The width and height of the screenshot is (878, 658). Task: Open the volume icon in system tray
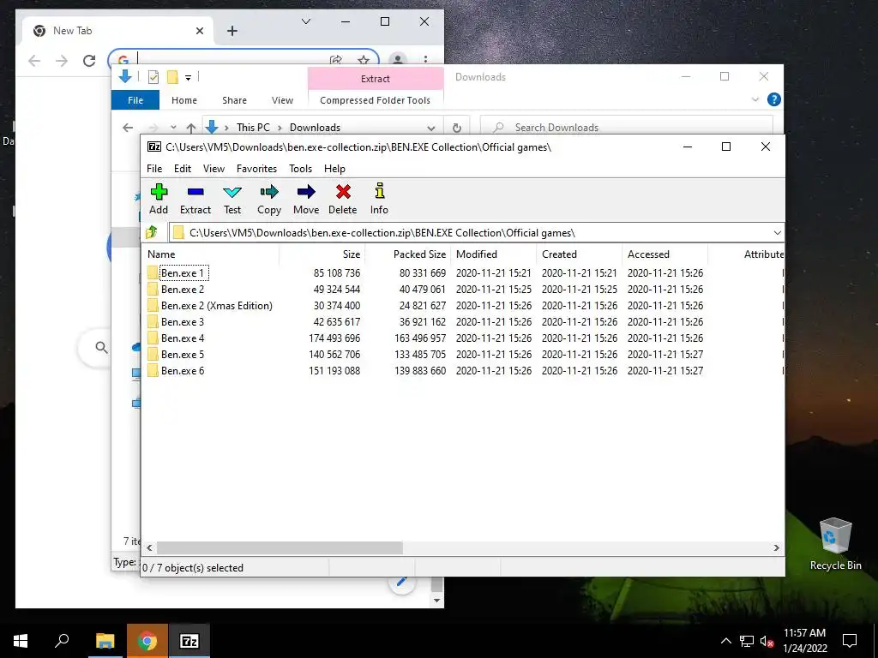click(x=767, y=641)
